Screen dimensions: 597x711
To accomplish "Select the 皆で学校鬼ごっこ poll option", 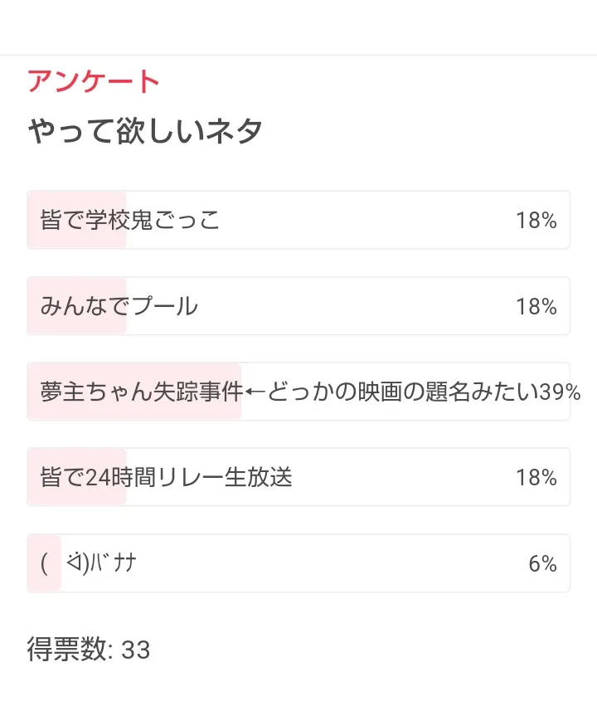I will tap(130, 220).
